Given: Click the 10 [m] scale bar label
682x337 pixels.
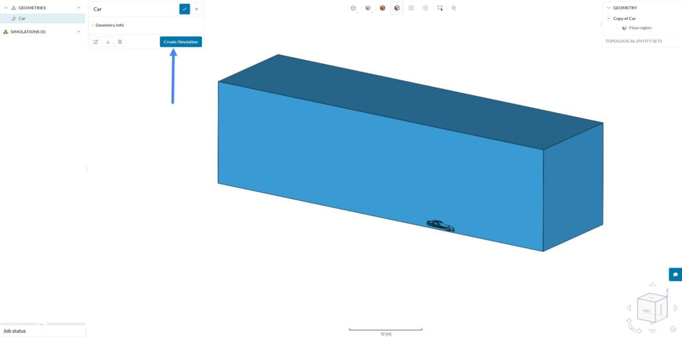Looking at the screenshot, I should tap(386, 334).
